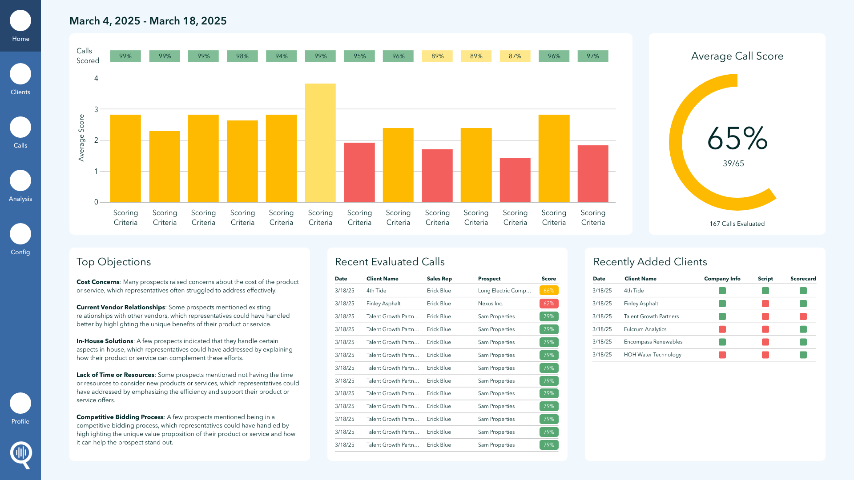Viewport: 854px width, 480px height.
Task: Click the Score column header in Recent Calls
Action: [x=548, y=279]
